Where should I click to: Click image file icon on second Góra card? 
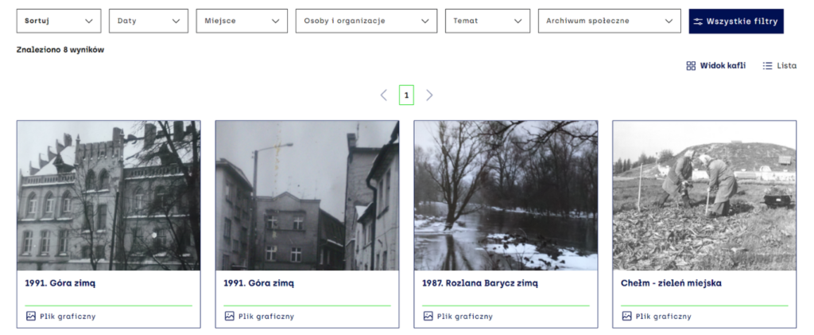click(230, 316)
